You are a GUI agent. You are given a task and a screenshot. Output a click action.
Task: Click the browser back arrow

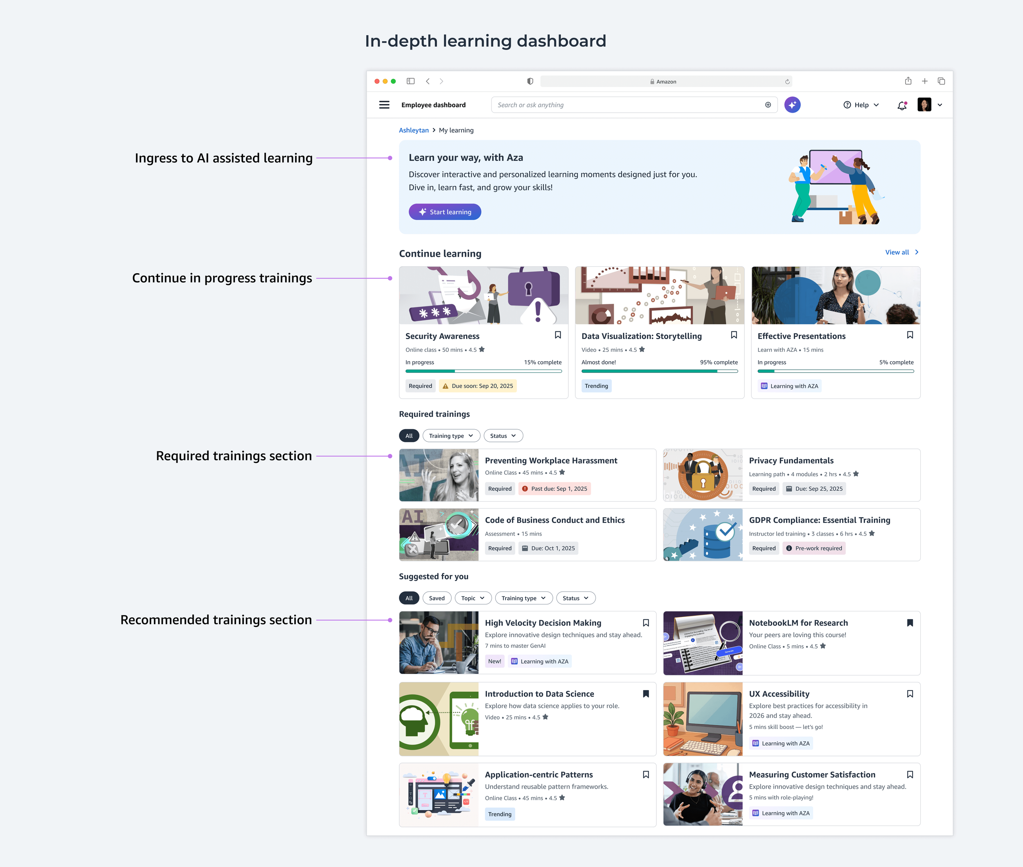428,81
